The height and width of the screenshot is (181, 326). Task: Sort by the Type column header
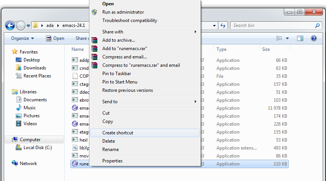(x=221, y=49)
